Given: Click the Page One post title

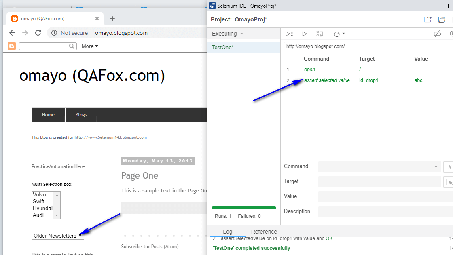Looking at the screenshot, I should click(140, 175).
